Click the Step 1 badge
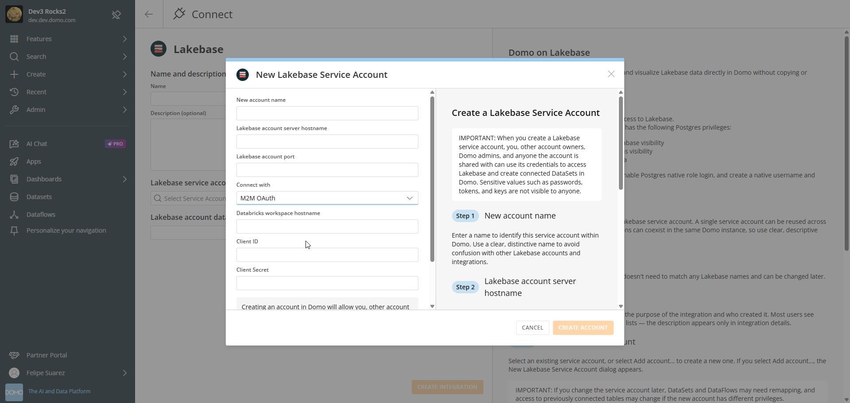850x403 pixels. pyautogui.click(x=465, y=216)
